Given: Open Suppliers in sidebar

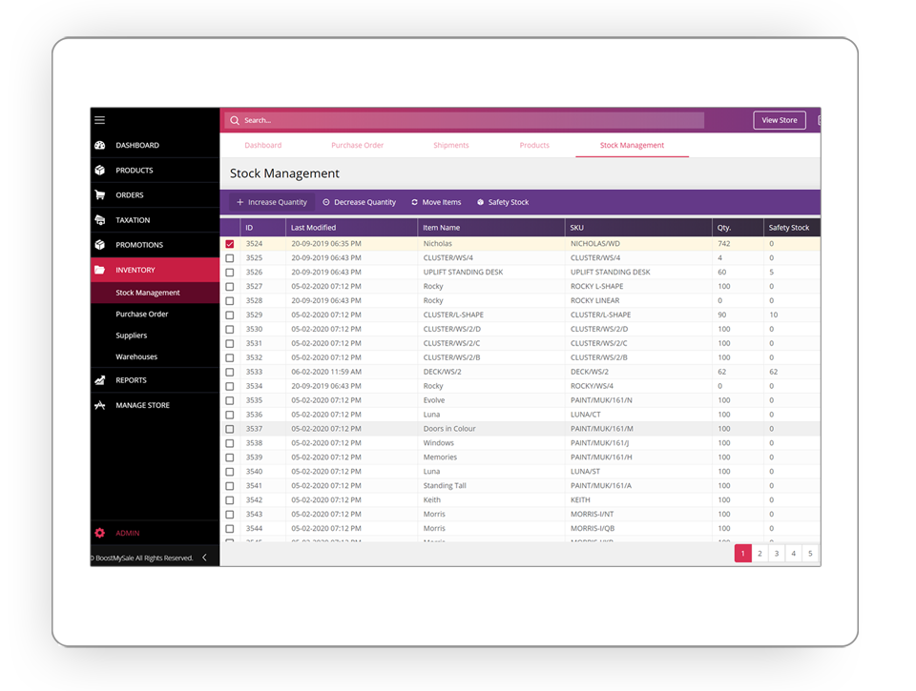Looking at the screenshot, I should (x=132, y=335).
